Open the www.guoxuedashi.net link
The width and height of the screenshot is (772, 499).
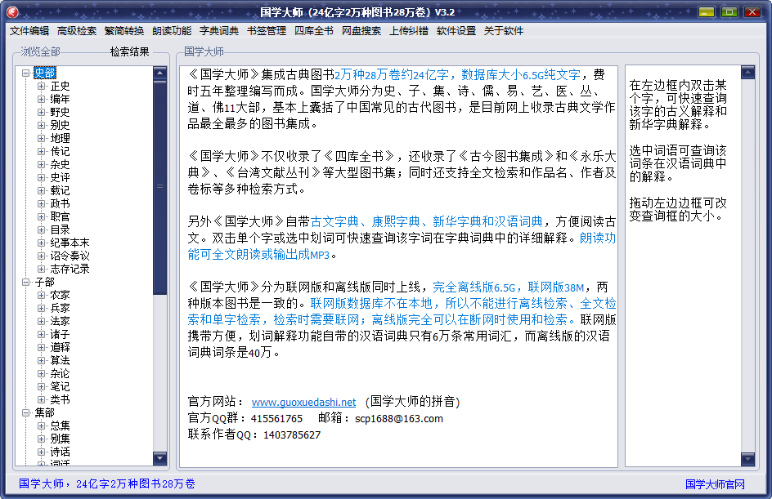[x=303, y=402]
